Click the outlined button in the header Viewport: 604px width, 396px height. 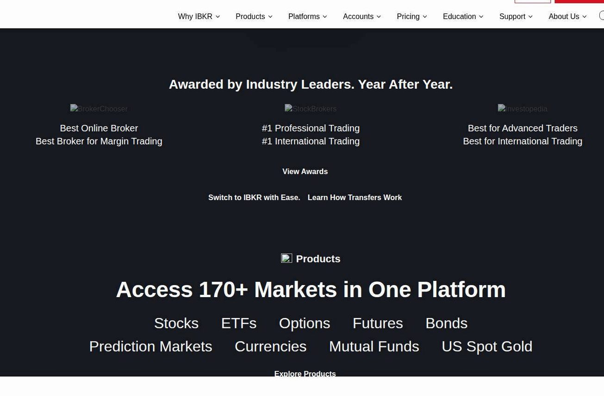point(533,1)
